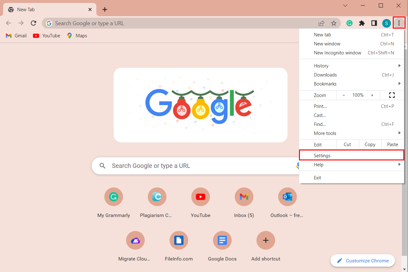Expand Bookmarks submenu

tap(351, 84)
